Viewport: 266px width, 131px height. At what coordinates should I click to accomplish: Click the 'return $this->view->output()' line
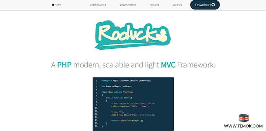click(x=127, y=121)
